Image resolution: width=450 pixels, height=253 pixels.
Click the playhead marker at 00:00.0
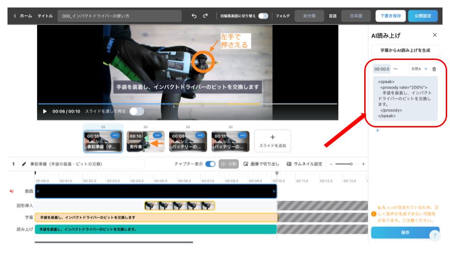35,173
